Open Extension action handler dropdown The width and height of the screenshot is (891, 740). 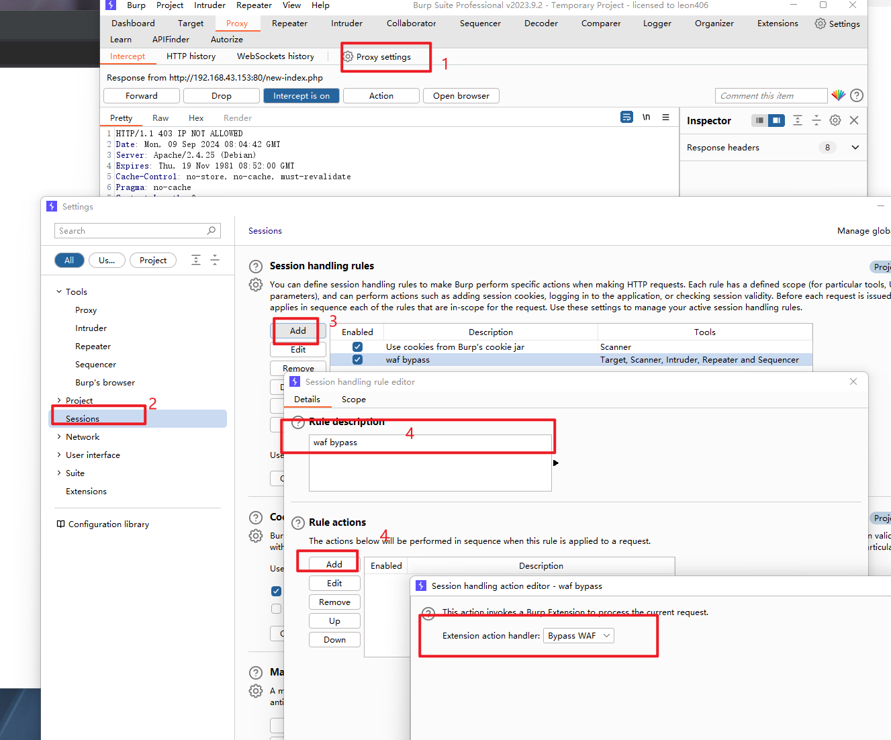pyautogui.click(x=579, y=635)
